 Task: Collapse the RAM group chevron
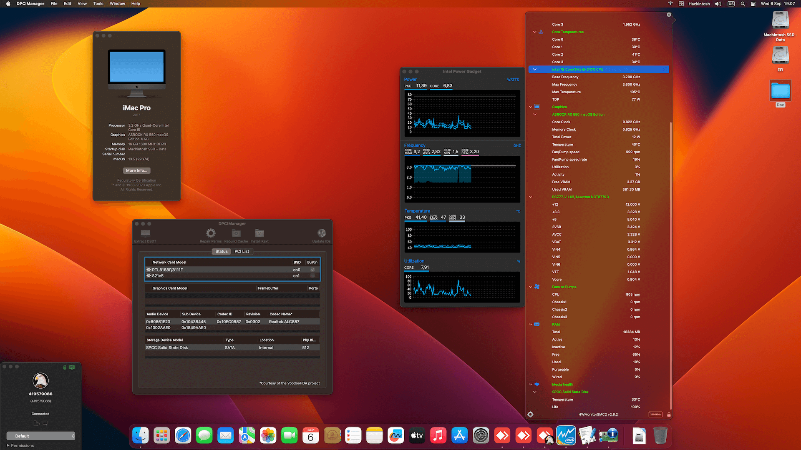point(531,324)
